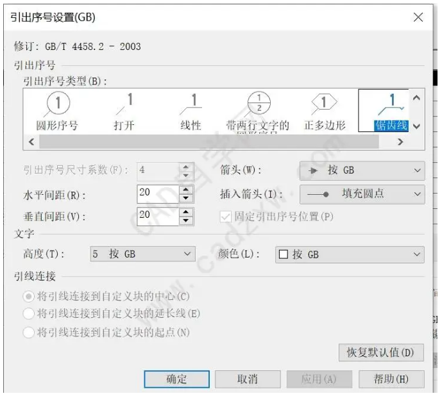Click the up arrow of balloon type list
This screenshot has height=396, width=442.
416,98
